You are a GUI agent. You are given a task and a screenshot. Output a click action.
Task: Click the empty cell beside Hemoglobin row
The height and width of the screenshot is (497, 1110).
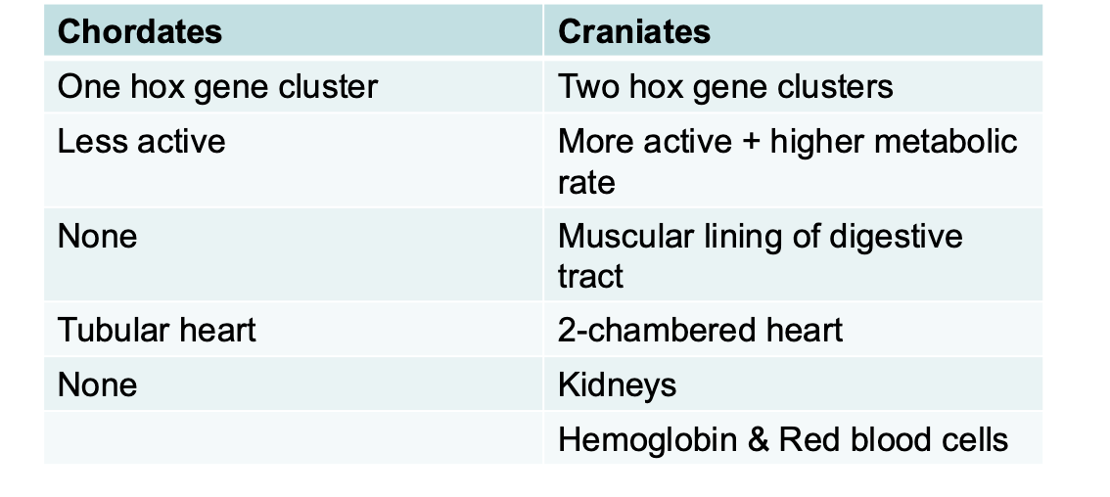(294, 438)
